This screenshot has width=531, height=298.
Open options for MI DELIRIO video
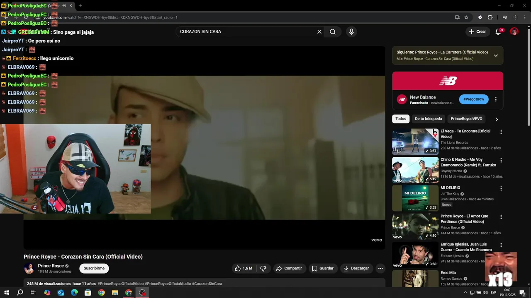pyautogui.click(x=501, y=188)
